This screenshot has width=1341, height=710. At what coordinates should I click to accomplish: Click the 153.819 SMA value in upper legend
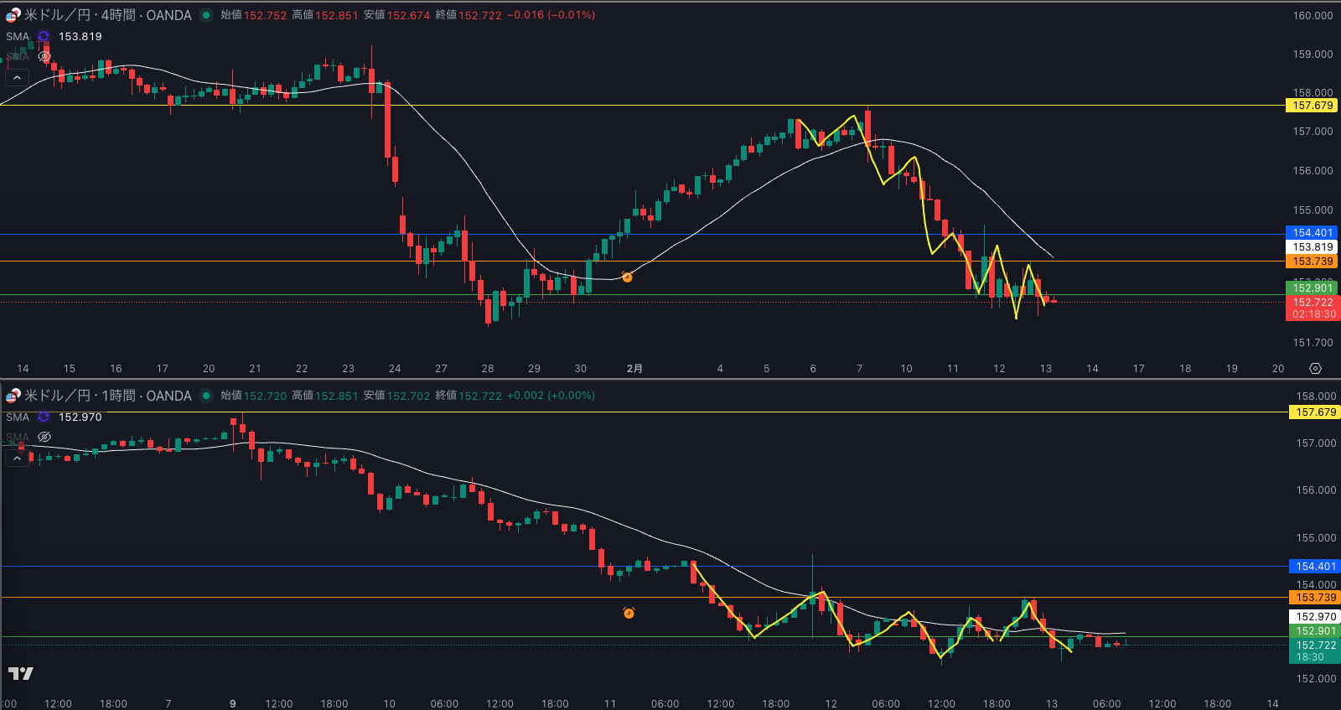tap(80, 37)
